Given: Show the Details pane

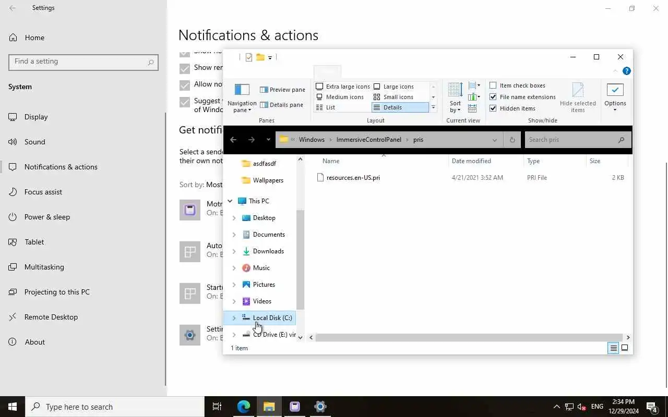Looking at the screenshot, I should 281,105.
